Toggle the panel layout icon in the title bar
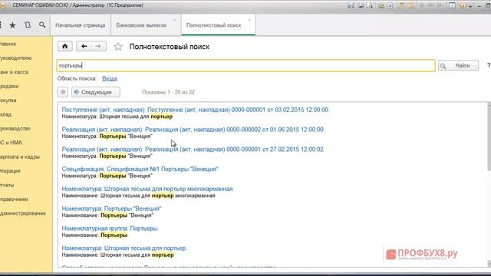The width and height of the screenshot is (491, 276). (452, 5)
